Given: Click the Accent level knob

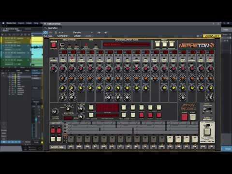Looking at the screenshot, I should point(54,69).
